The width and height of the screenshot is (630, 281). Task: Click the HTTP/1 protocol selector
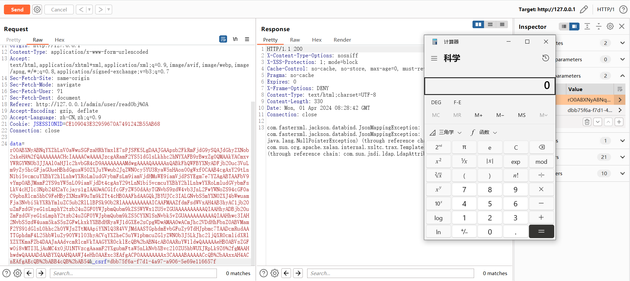[606, 9]
